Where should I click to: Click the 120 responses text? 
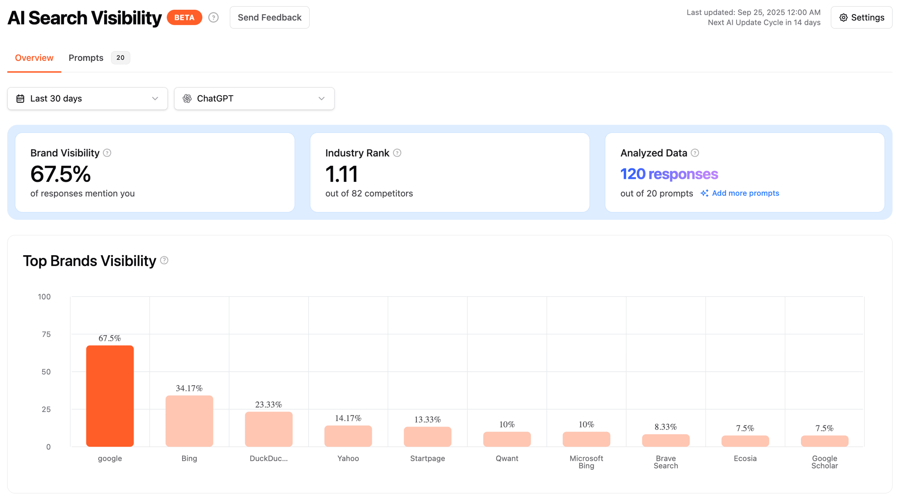click(669, 174)
